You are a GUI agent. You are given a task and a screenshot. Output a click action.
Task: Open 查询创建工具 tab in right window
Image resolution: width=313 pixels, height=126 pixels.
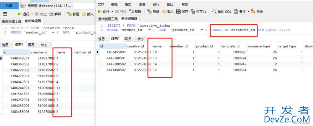click(x=108, y=19)
